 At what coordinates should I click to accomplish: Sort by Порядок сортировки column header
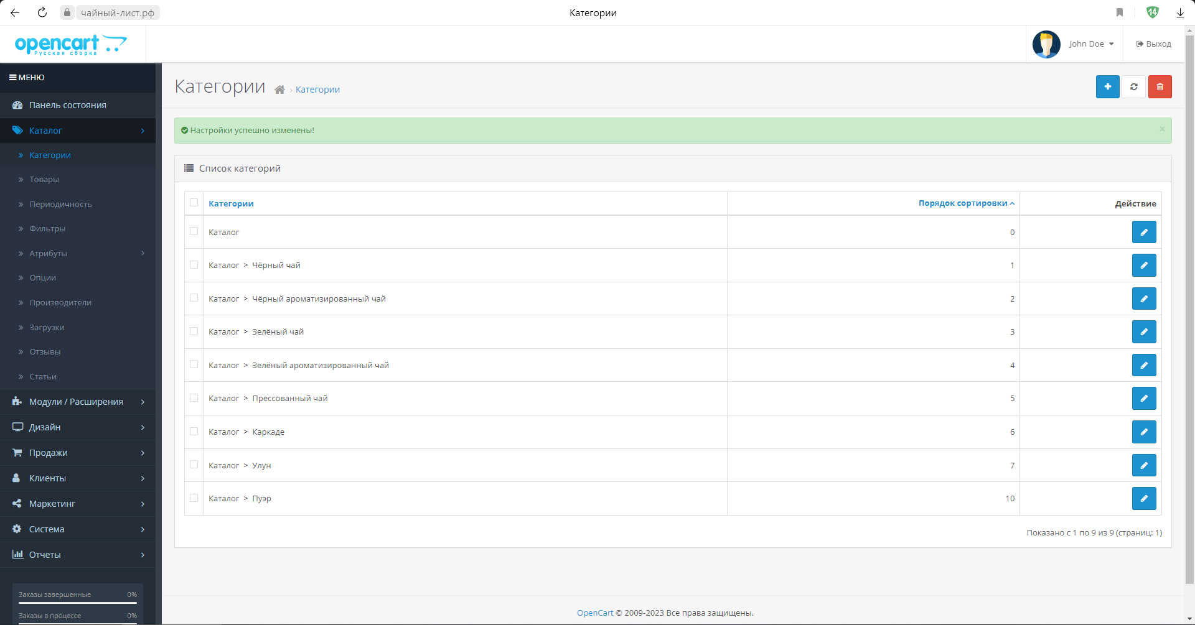[962, 203]
